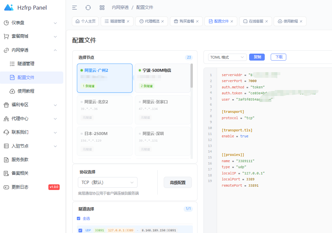Select the 日本-2500M node card

coord(105,141)
